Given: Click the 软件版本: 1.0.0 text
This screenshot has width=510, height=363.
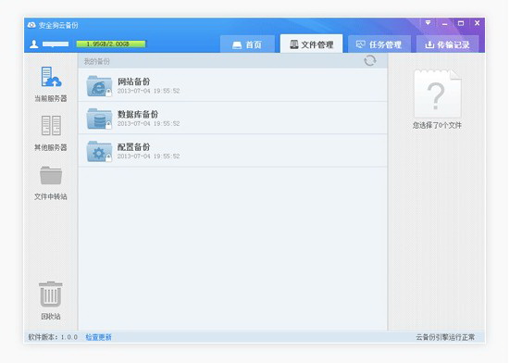Looking at the screenshot, I should [53, 337].
